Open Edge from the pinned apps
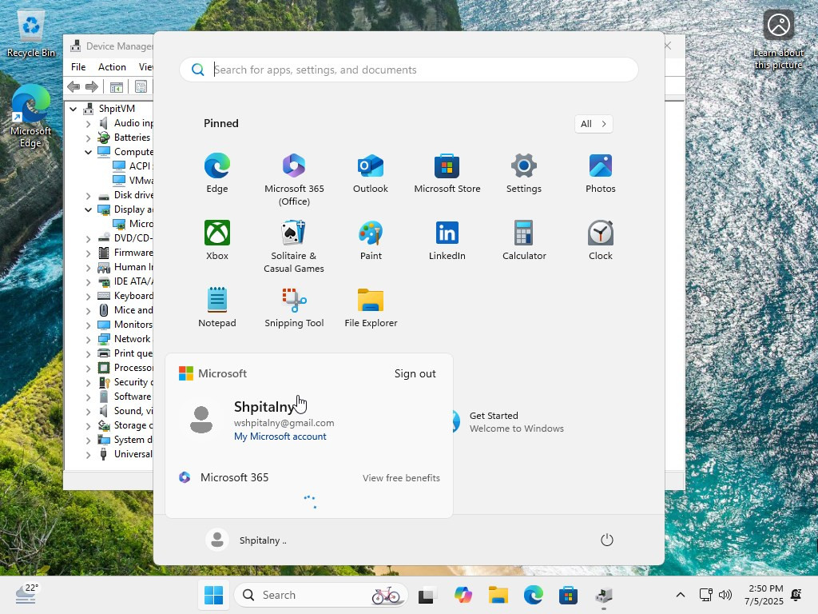Screen dimensions: 818x614 click(217, 173)
